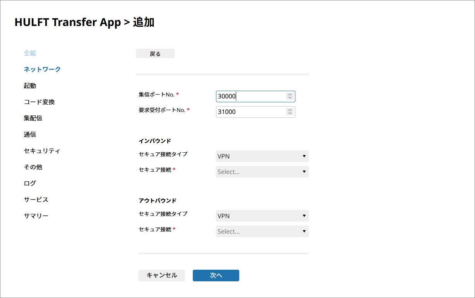
Task: Click the 要求受付ポートNo. input field
Action: pos(251,112)
